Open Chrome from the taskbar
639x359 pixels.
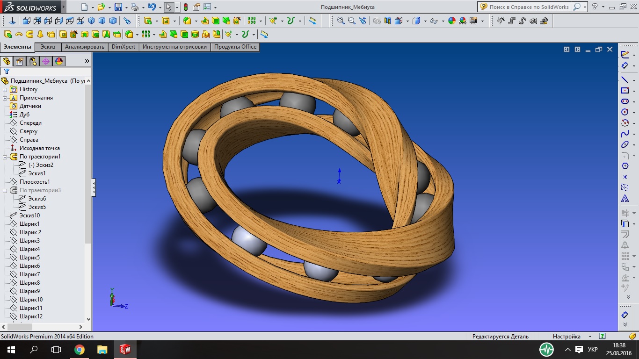[x=80, y=350]
